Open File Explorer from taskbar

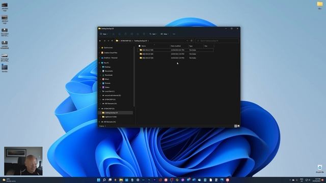pyautogui.click(x=121, y=180)
